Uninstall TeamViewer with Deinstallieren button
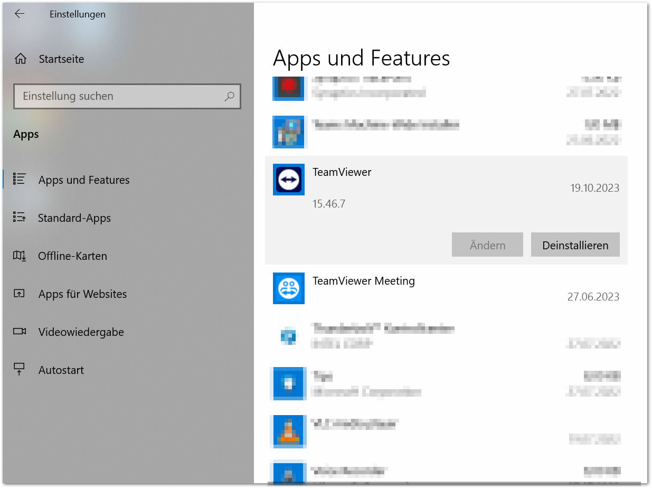This screenshot has height=488, width=652. point(575,245)
